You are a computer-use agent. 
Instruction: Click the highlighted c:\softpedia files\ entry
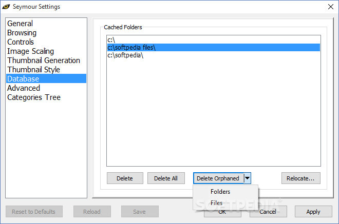coord(131,48)
